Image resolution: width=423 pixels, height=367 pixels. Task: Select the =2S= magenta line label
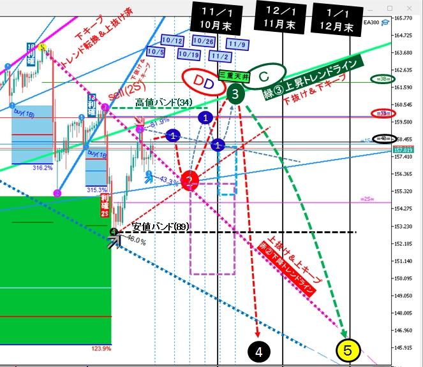click(x=367, y=199)
